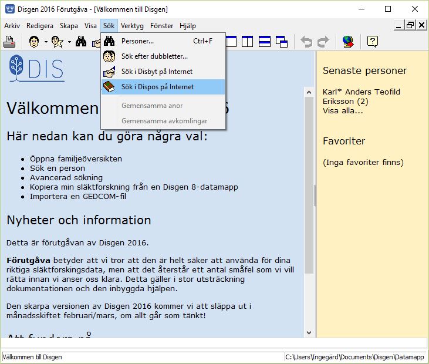Click the Favoriter heading
429x364 pixels.
coord(344,141)
